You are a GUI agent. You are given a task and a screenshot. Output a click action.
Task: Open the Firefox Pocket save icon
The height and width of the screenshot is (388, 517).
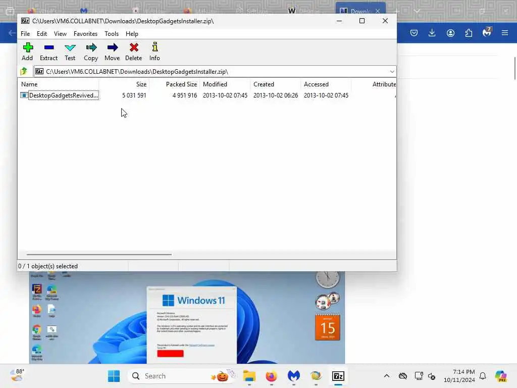click(414, 33)
